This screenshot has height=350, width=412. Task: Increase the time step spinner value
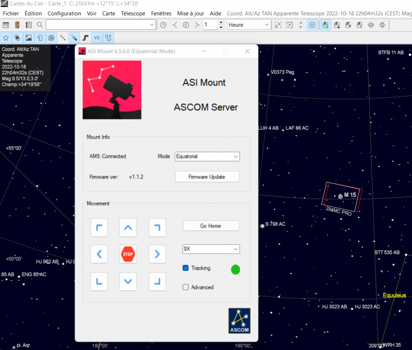coord(221,22)
